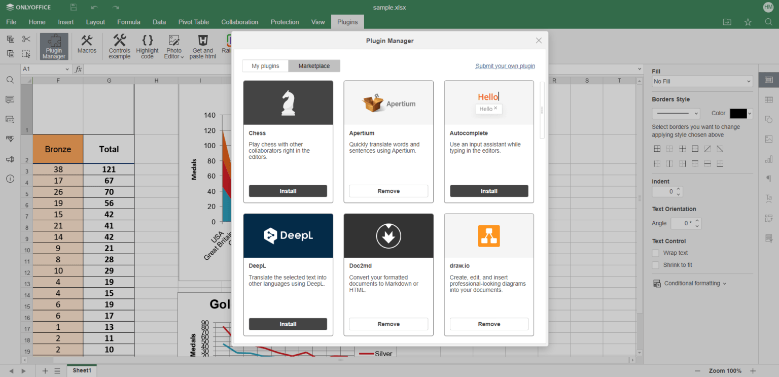Screen dimensions: 779x377
Task: Open the spell checking sidebar panel
Action: coord(9,139)
